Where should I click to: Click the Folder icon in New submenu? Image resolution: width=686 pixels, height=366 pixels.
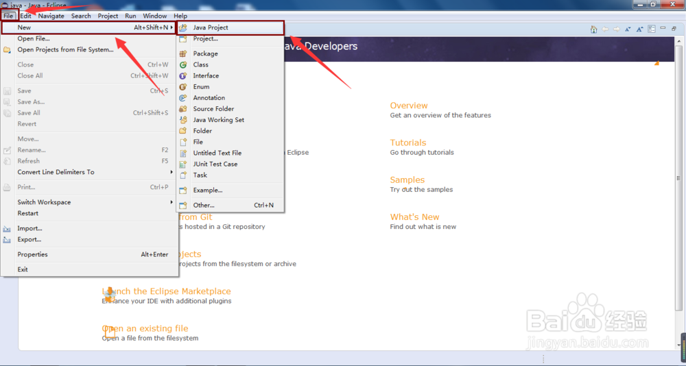click(x=183, y=131)
